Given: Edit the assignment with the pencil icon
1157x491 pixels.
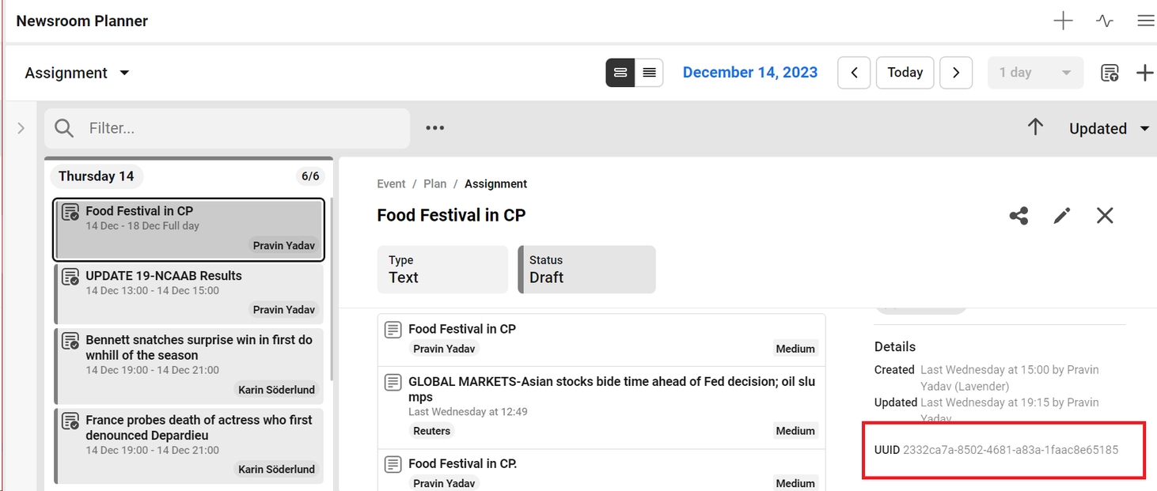Looking at the screenshot, I should 1062,216.
